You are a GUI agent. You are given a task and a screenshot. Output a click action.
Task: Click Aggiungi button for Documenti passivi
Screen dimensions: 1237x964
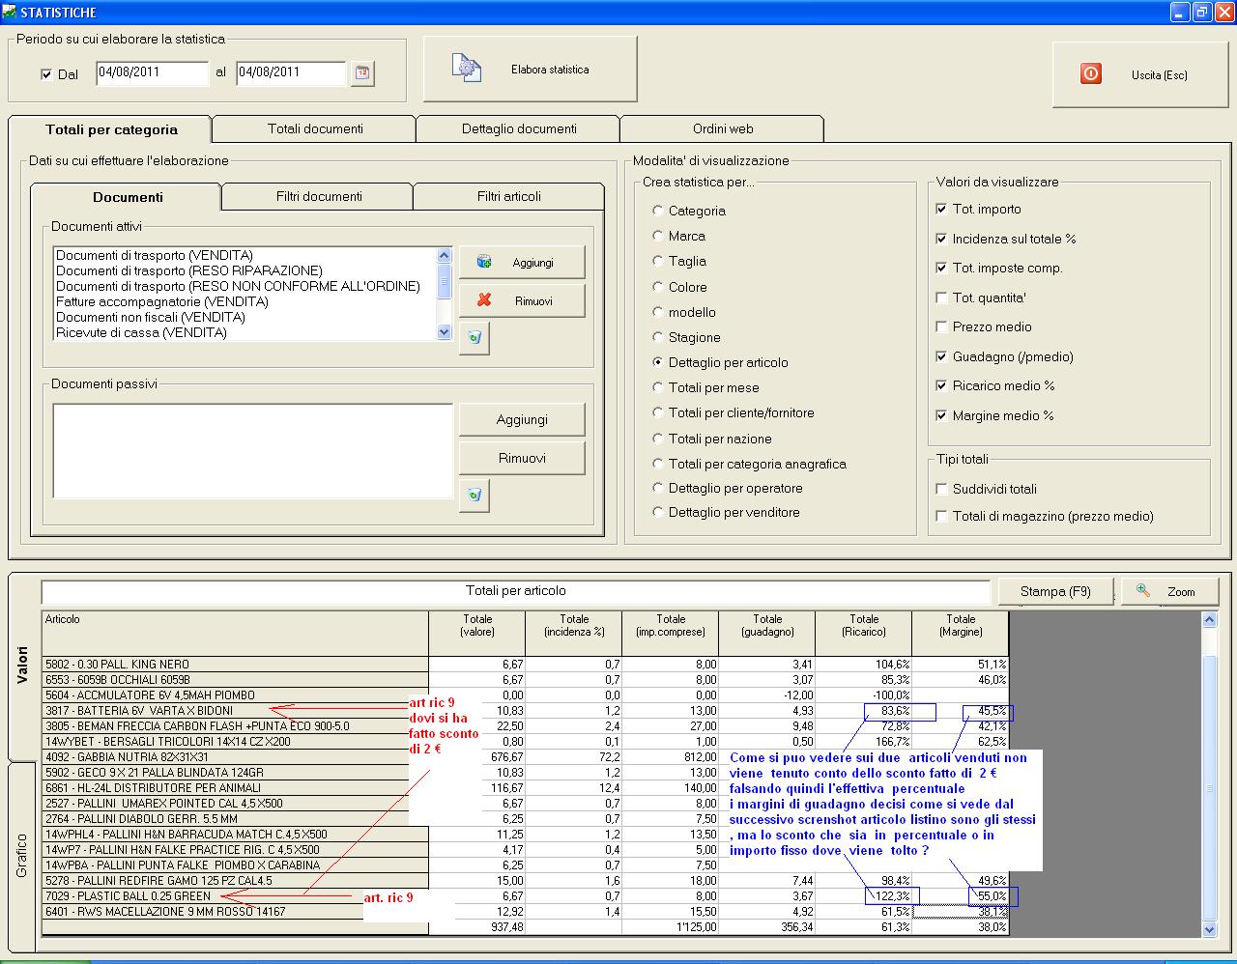(x=522, y=420)
